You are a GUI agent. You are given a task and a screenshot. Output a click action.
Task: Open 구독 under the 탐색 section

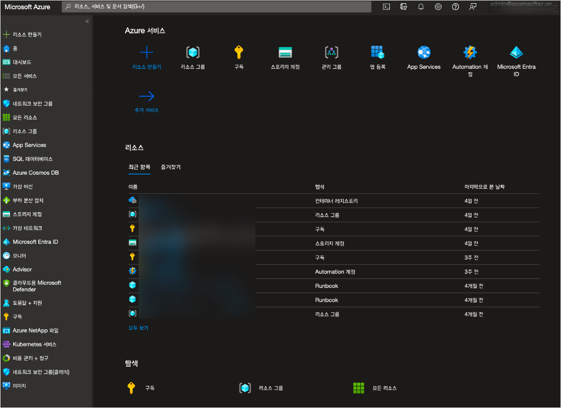pyautogui.click(x=141, y=388)
